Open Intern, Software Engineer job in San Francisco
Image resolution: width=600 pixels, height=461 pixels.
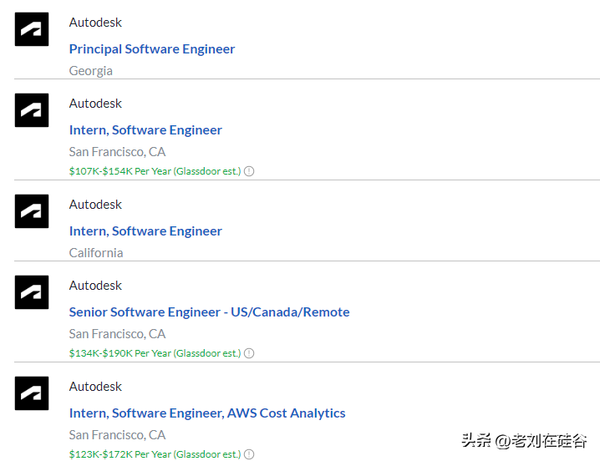[145, 130]
